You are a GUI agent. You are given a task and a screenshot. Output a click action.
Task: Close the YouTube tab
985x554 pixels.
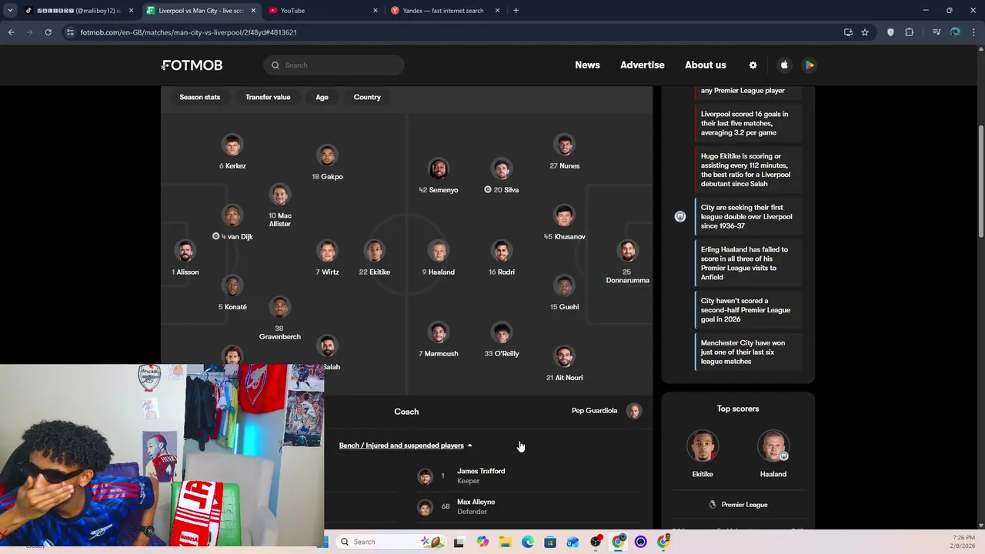tap(376, 11)
